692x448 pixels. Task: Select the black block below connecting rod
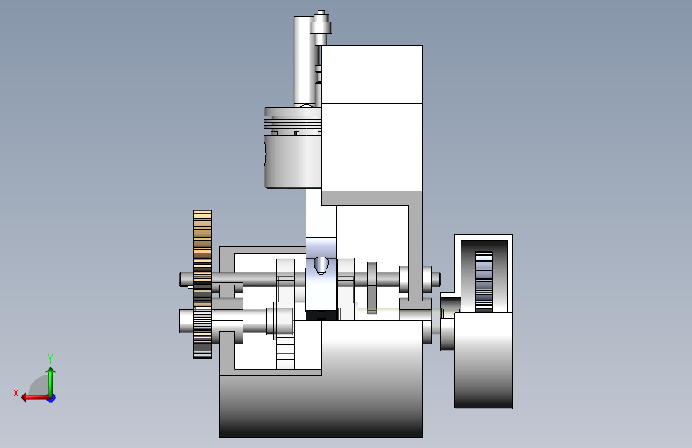pyautogui.click(x=322, y=316)
